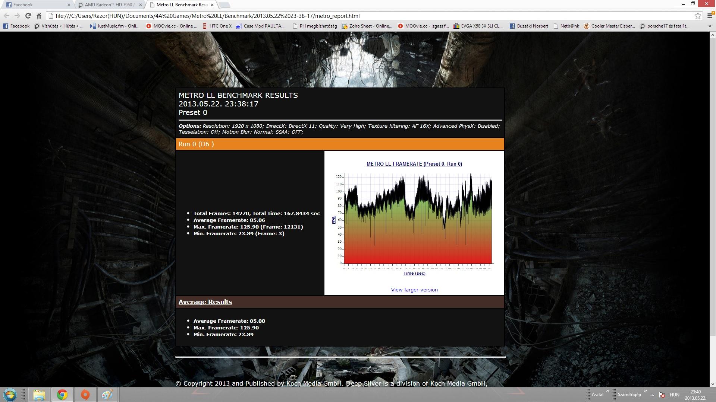Switch to the AMD Radeon HD 7950 tab

pyautogui.click(x=109, y=5)
